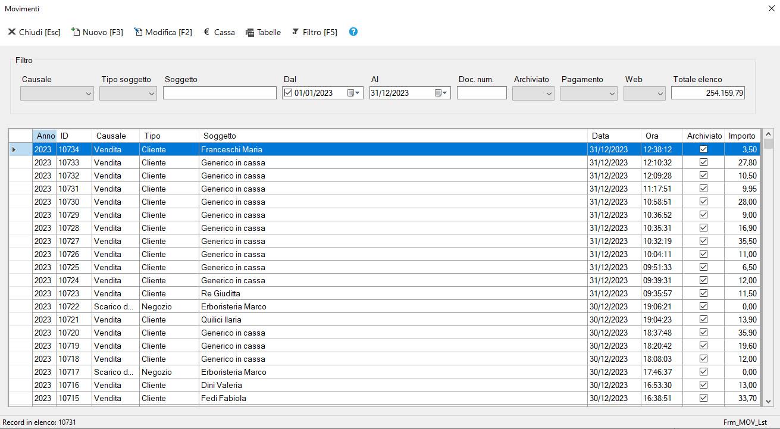Toggle Archiviato checkbox for ID 10733
The image size is (780, 429).
pos(703,162)
